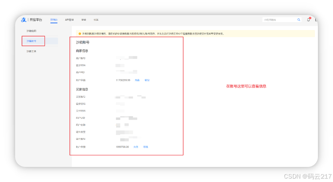Click the search magnifier icon
Screen dimensions: 333x182
pyautogui.click(x=299, y=20)
